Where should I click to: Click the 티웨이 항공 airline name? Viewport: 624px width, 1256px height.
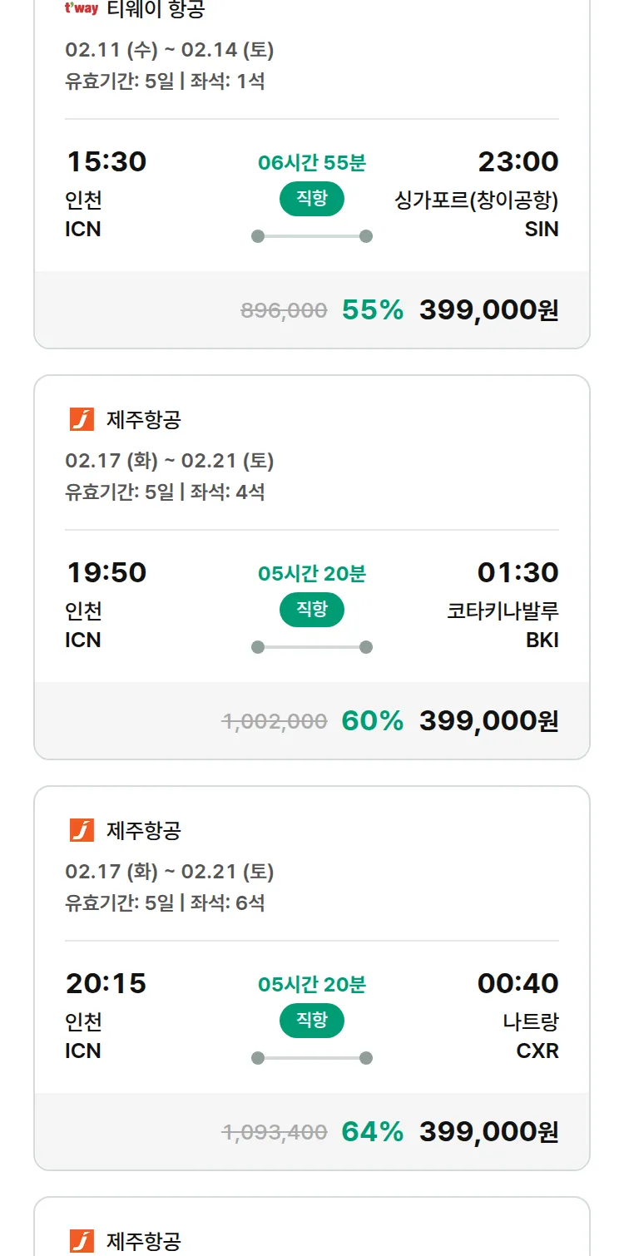click(156, 10)
